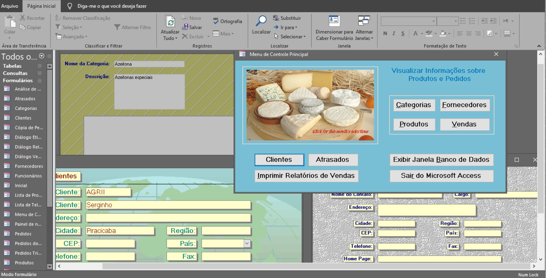546x278 pixels.
Task: Click Remover Classificação in the ribbon
Action: 83,18
